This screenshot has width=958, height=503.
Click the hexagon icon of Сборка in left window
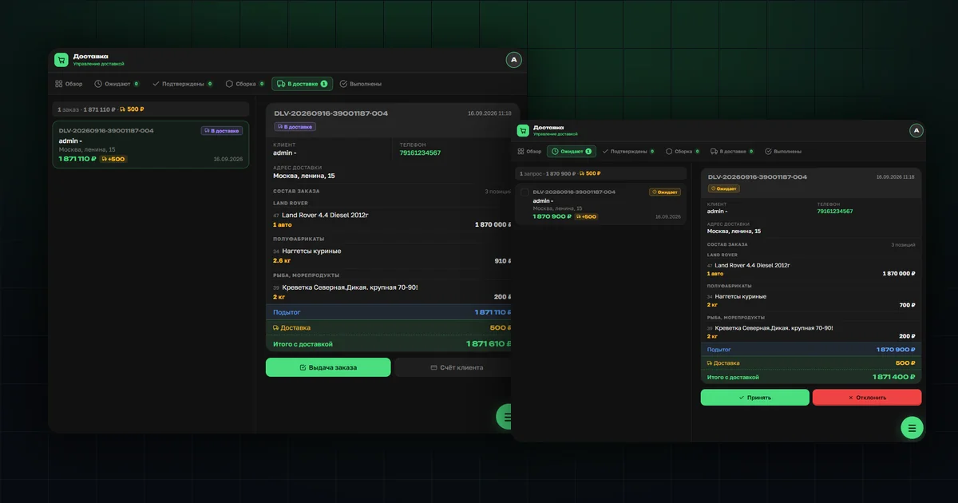point(229,84)
